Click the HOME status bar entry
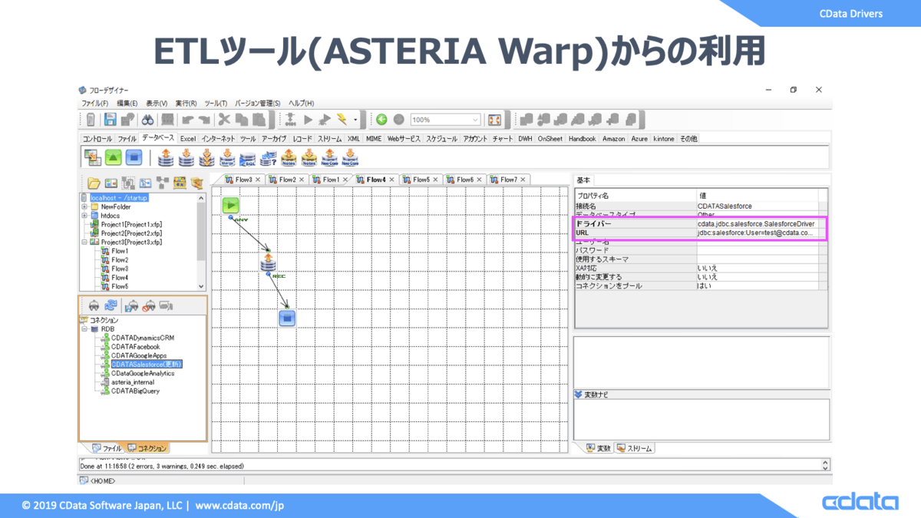This screenshot has height=518, width=921. point(97,481)
